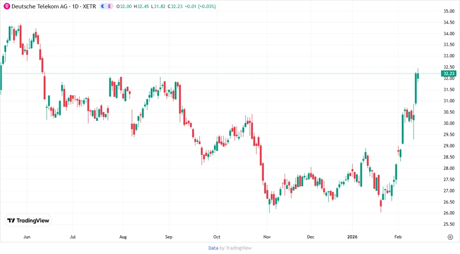Viewport: 460px width, 254px height.
Task: Open the Data link below chart
Action: (x=213, y=248)
